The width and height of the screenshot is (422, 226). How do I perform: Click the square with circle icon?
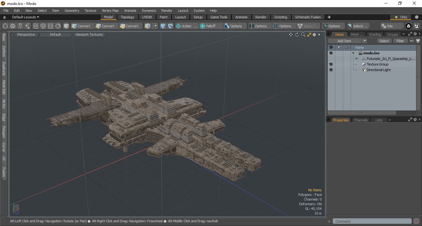pyautogui.click(x=51, y=26)
